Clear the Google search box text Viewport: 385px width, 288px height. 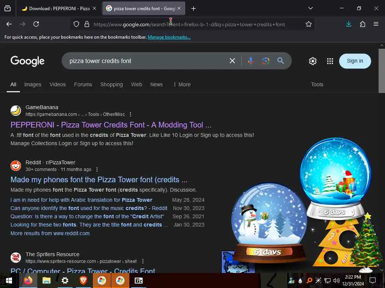click(x=232, y=61)
